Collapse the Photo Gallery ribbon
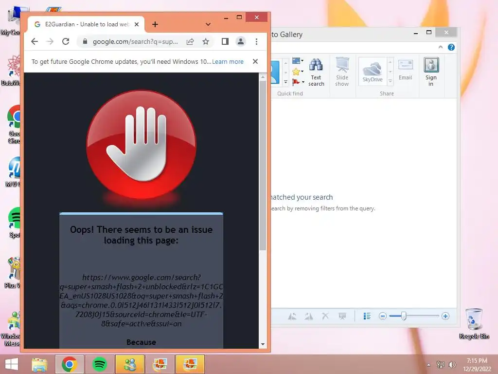The height and width of the screenshot is (374, 498). click(441, 47)
